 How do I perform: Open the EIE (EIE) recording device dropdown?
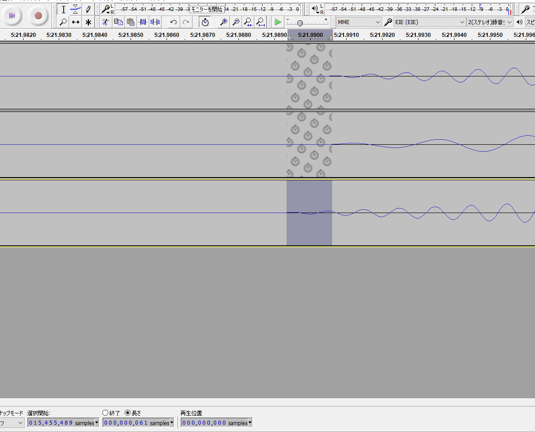429,22
